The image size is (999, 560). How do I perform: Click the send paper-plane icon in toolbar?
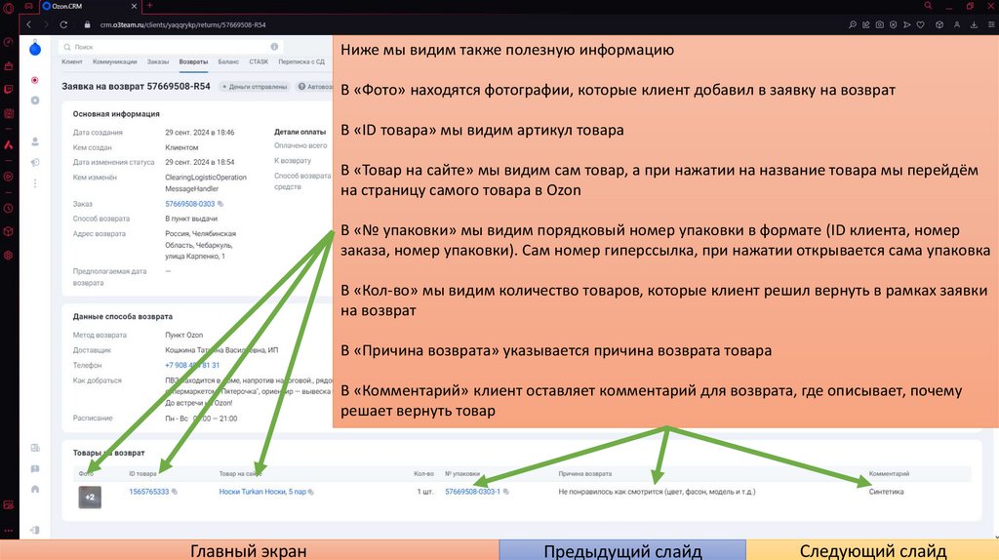906,24
